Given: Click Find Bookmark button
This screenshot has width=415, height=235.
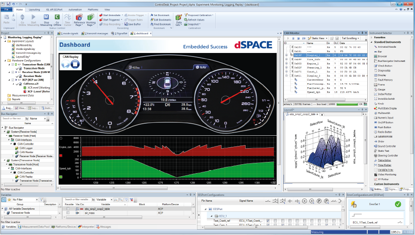Looking at the screenshot, I should pyautogui.click(x=160, y=24).
